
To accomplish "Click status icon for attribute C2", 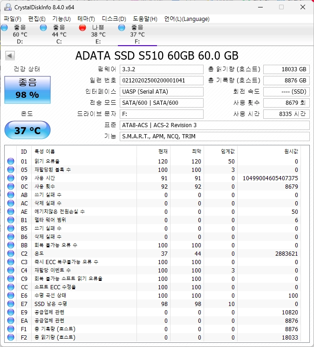I will pos(11,253).
